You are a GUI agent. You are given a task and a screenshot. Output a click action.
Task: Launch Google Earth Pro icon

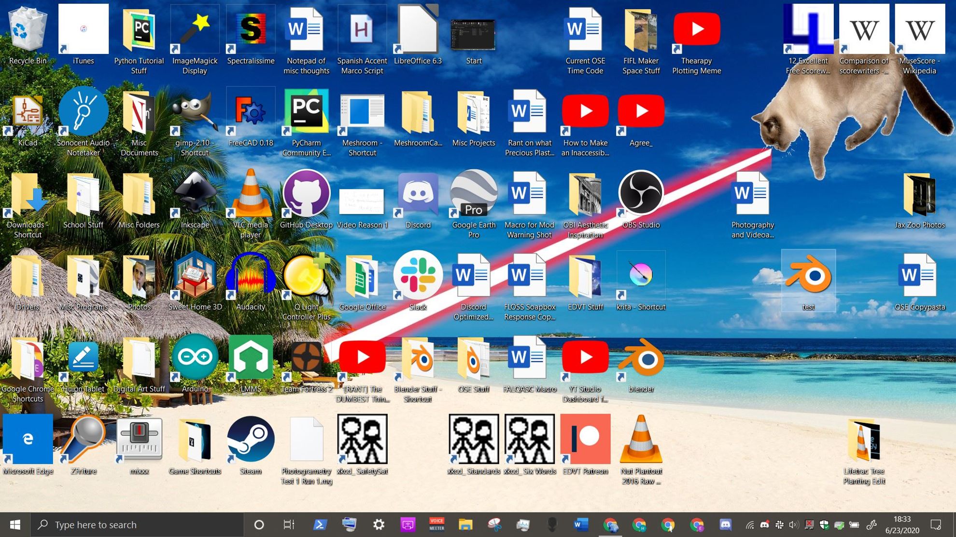(474, 194)
